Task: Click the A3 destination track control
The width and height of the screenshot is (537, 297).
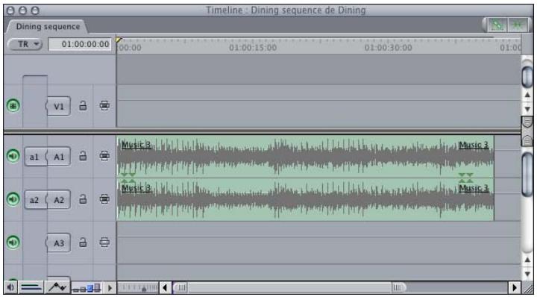Action: [59, 243]
